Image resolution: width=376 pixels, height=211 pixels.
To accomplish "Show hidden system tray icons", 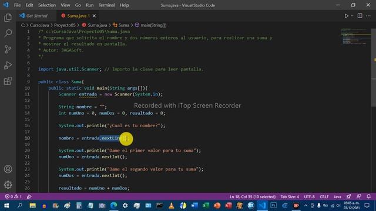I will pos(305,206).
